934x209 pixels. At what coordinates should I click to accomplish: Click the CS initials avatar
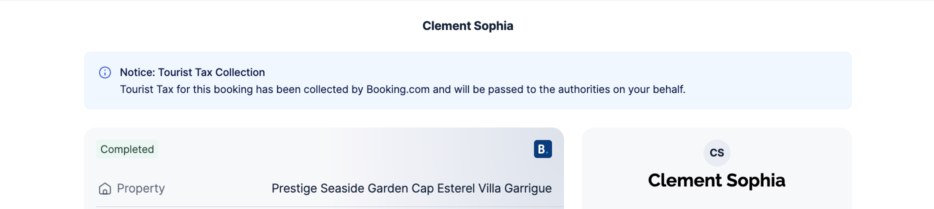point(716,153)
